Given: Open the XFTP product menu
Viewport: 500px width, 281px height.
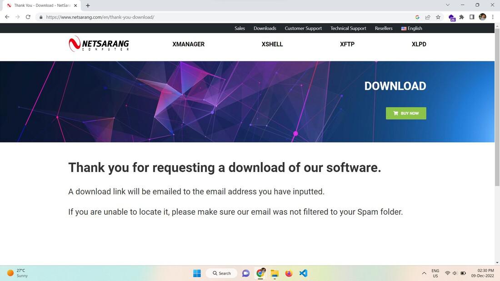Looking at the screenshot, I should 347,44.
